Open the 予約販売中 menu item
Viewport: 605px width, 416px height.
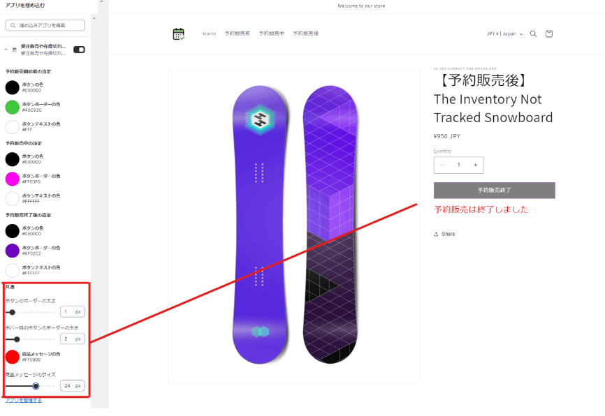click(271, 34)
